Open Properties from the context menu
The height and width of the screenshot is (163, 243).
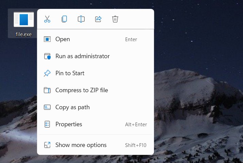(69, 124)
